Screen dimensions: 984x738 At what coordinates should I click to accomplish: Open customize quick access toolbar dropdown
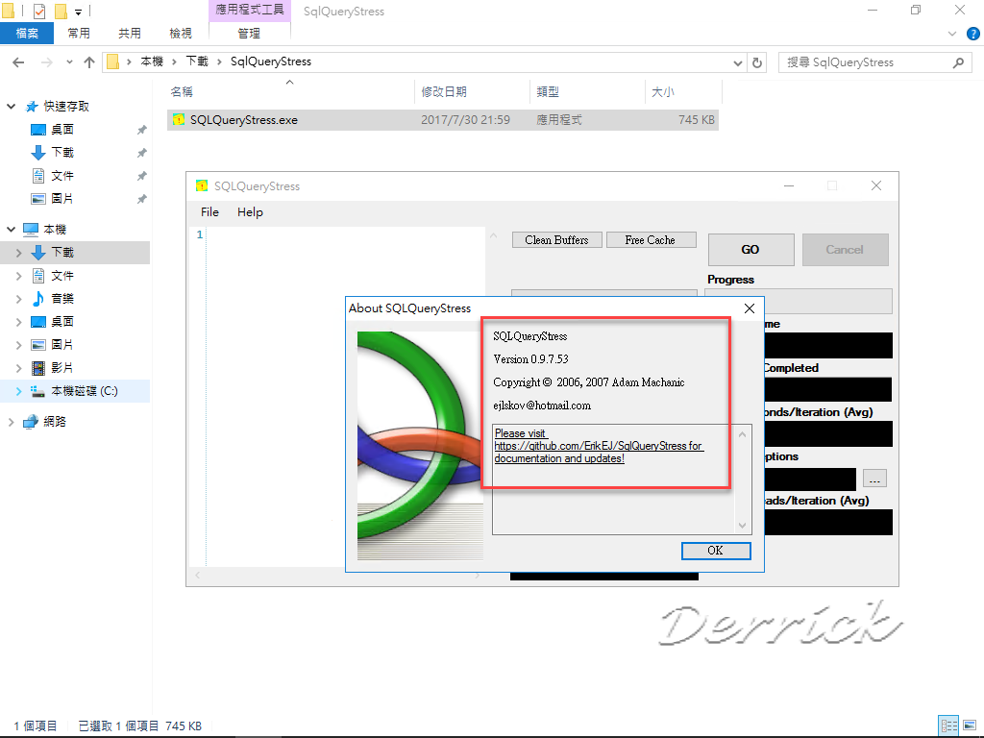[79, 12]
